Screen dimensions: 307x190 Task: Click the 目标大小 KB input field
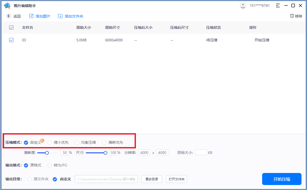pyautogui.click(x=201, y=152)
